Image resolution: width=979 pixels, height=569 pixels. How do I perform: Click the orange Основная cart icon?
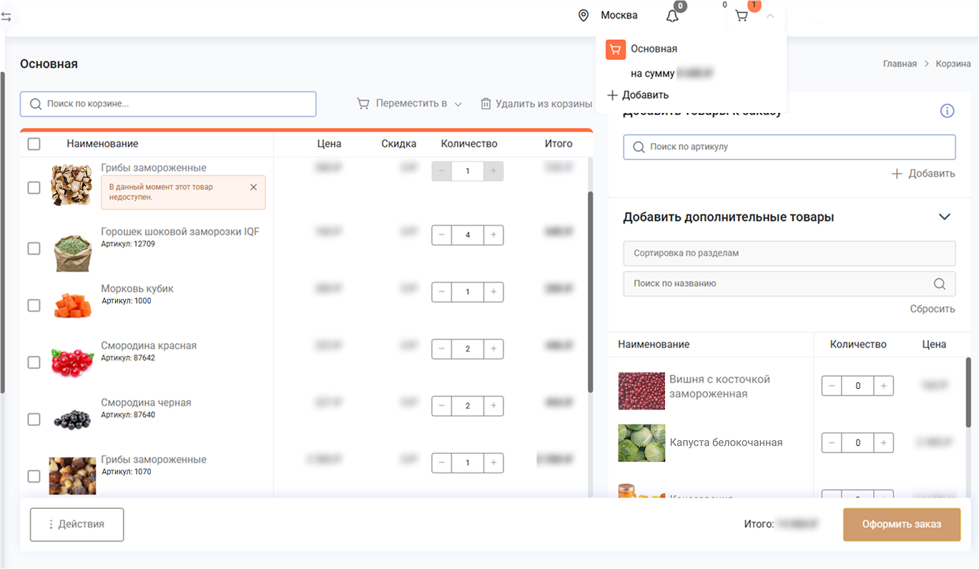coord(616,49)
